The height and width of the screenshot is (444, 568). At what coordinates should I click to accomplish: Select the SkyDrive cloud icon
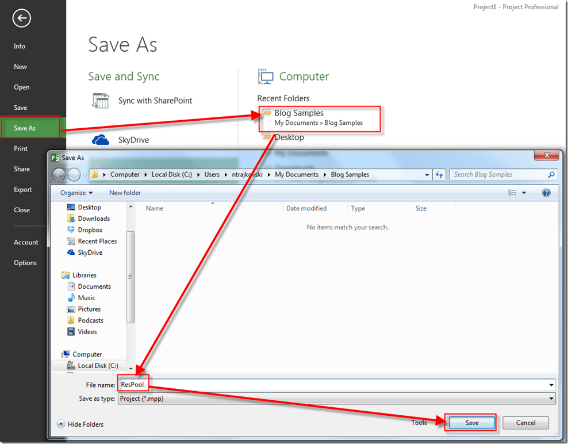[101, 140]
